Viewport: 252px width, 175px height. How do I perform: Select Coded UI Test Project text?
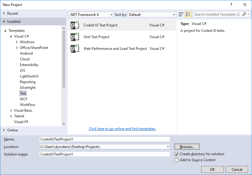pos(100,25)
